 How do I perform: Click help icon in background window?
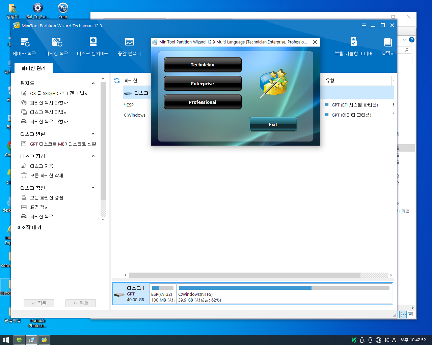(x=412, y=40)
